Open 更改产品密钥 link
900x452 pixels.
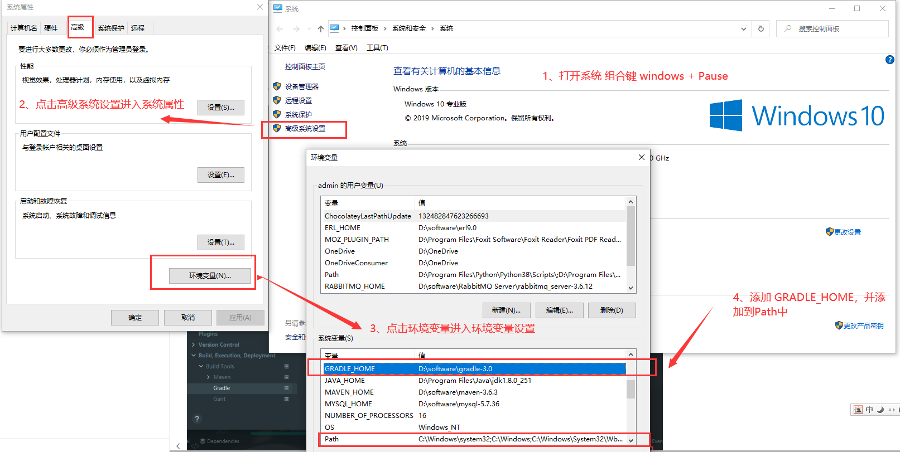pyautogui.click(x=864, y=326)
